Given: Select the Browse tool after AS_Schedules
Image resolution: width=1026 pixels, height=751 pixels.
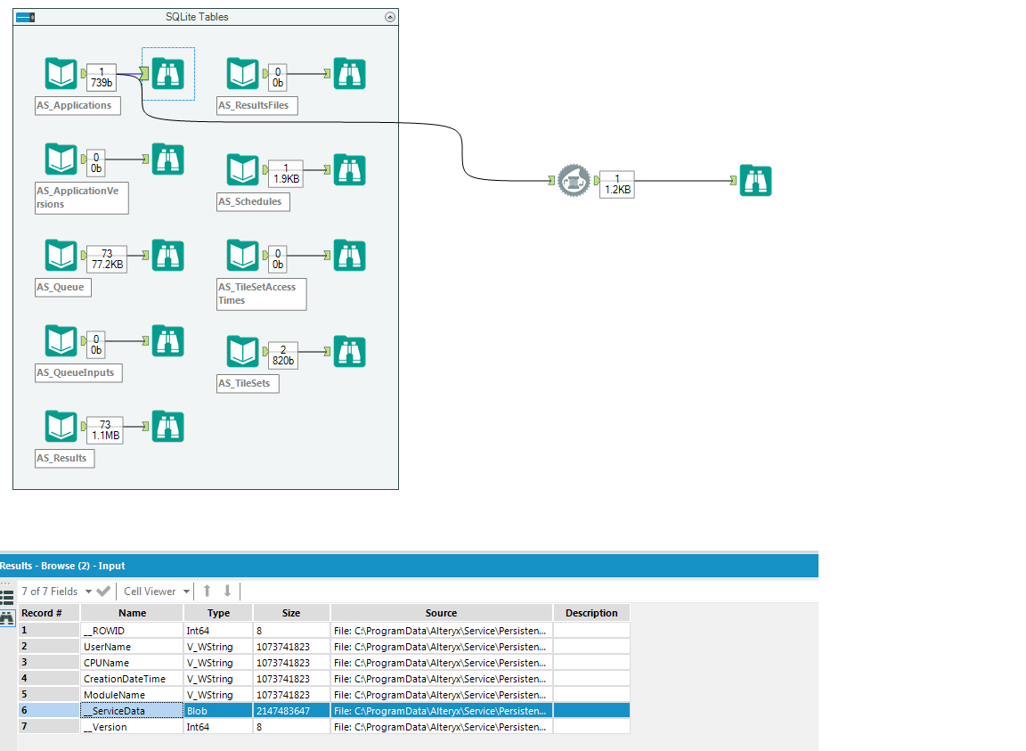Looking at the screenshot, I should (349, 169).
